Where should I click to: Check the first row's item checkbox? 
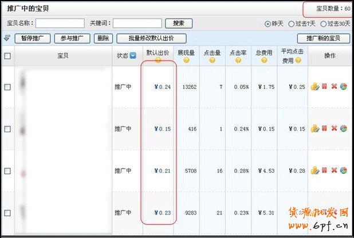pyautogui.click(x=7, y=87)
